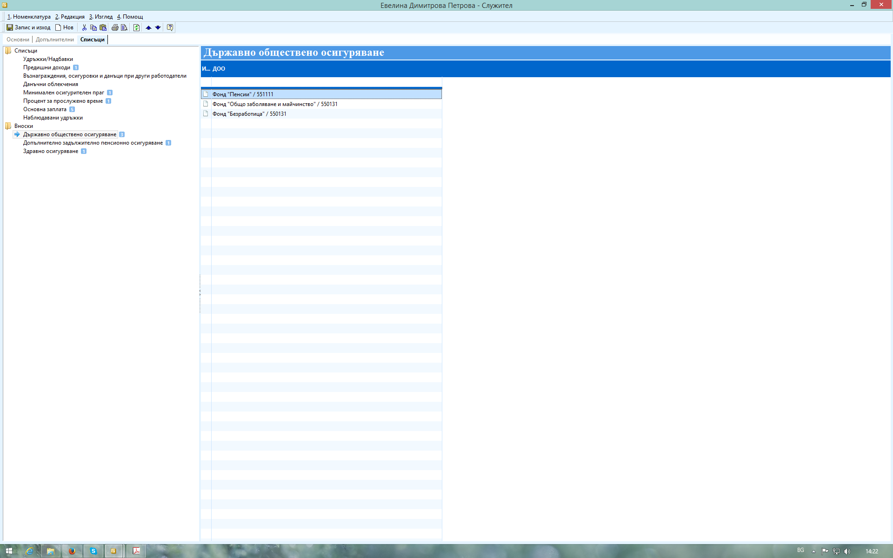Click document icon of Общо заболяване row

[x=206, y=104]
